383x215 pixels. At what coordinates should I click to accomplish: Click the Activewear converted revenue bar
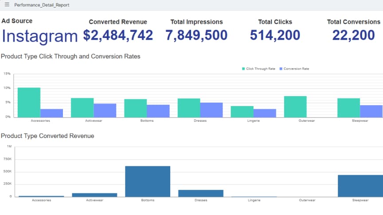(94, 195)
